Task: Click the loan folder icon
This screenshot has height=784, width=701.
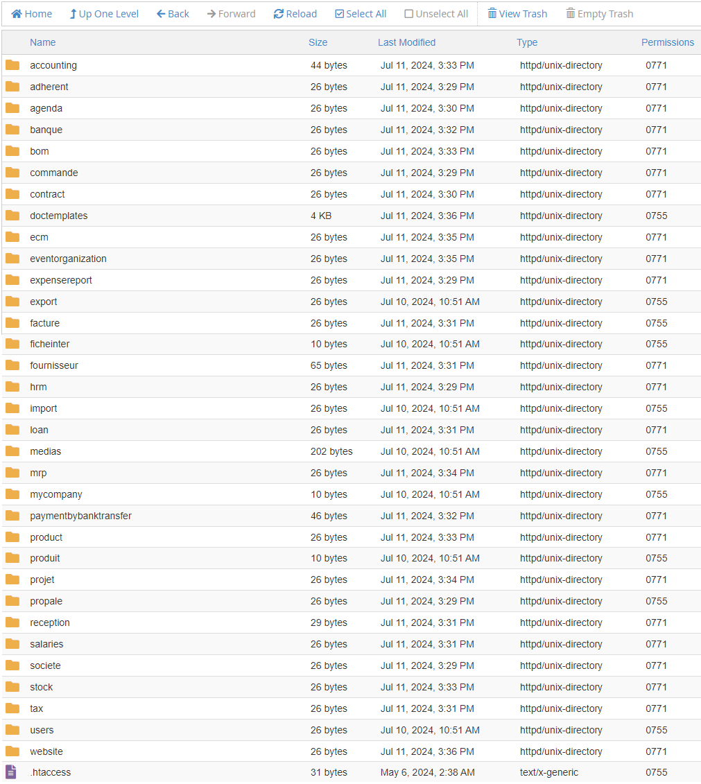Action: tap(12, 430)
